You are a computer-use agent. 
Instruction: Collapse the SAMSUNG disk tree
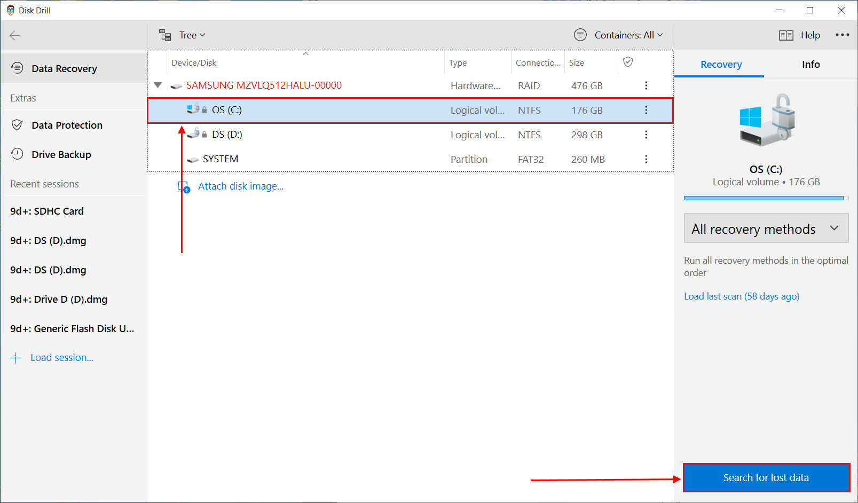click(158, 85)
